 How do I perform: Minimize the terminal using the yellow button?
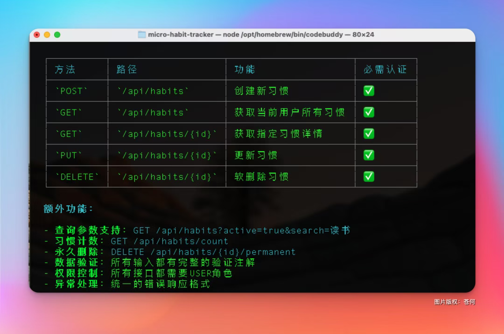[x=47, y=35]
